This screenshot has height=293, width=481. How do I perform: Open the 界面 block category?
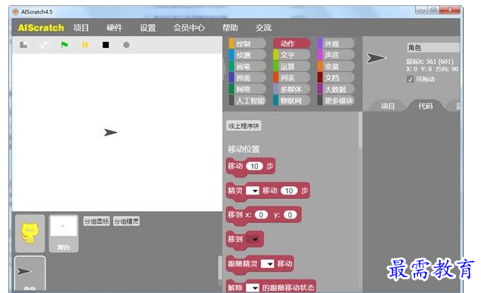click(247, 77)
